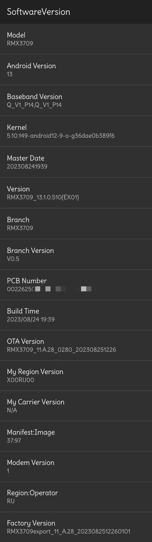This screenshot has width=152, height=542.
Task: Tap the SoftwareVersion title header
Action: pyautogui.click(x=39, y=12)
